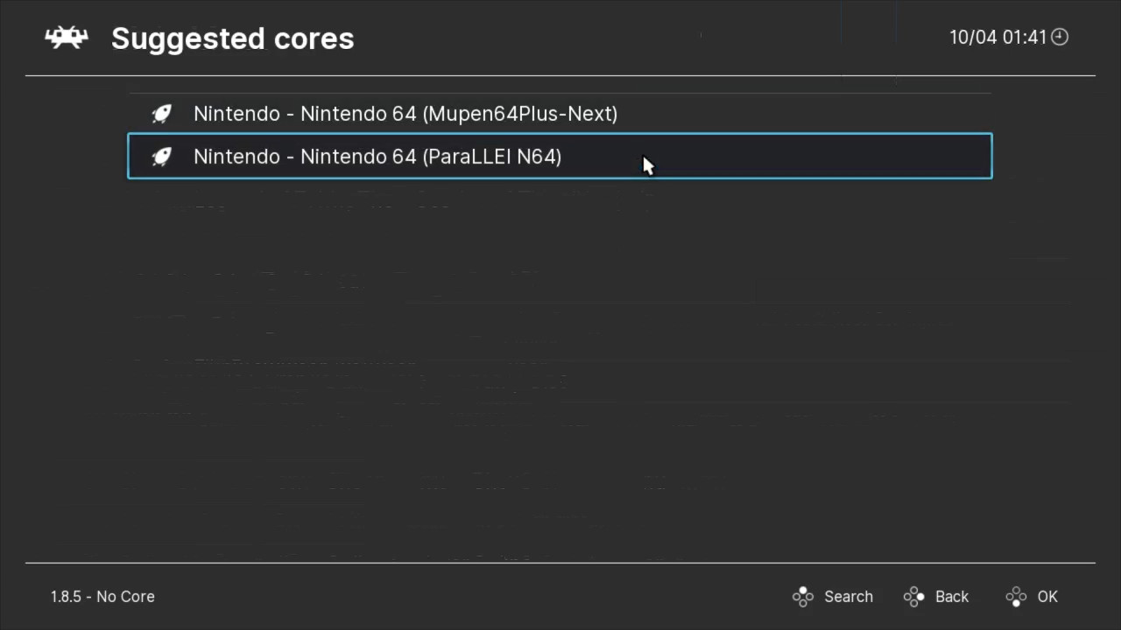Click the gamepad icon beside Search
The image size is (1121, 630).
[803, 596]
